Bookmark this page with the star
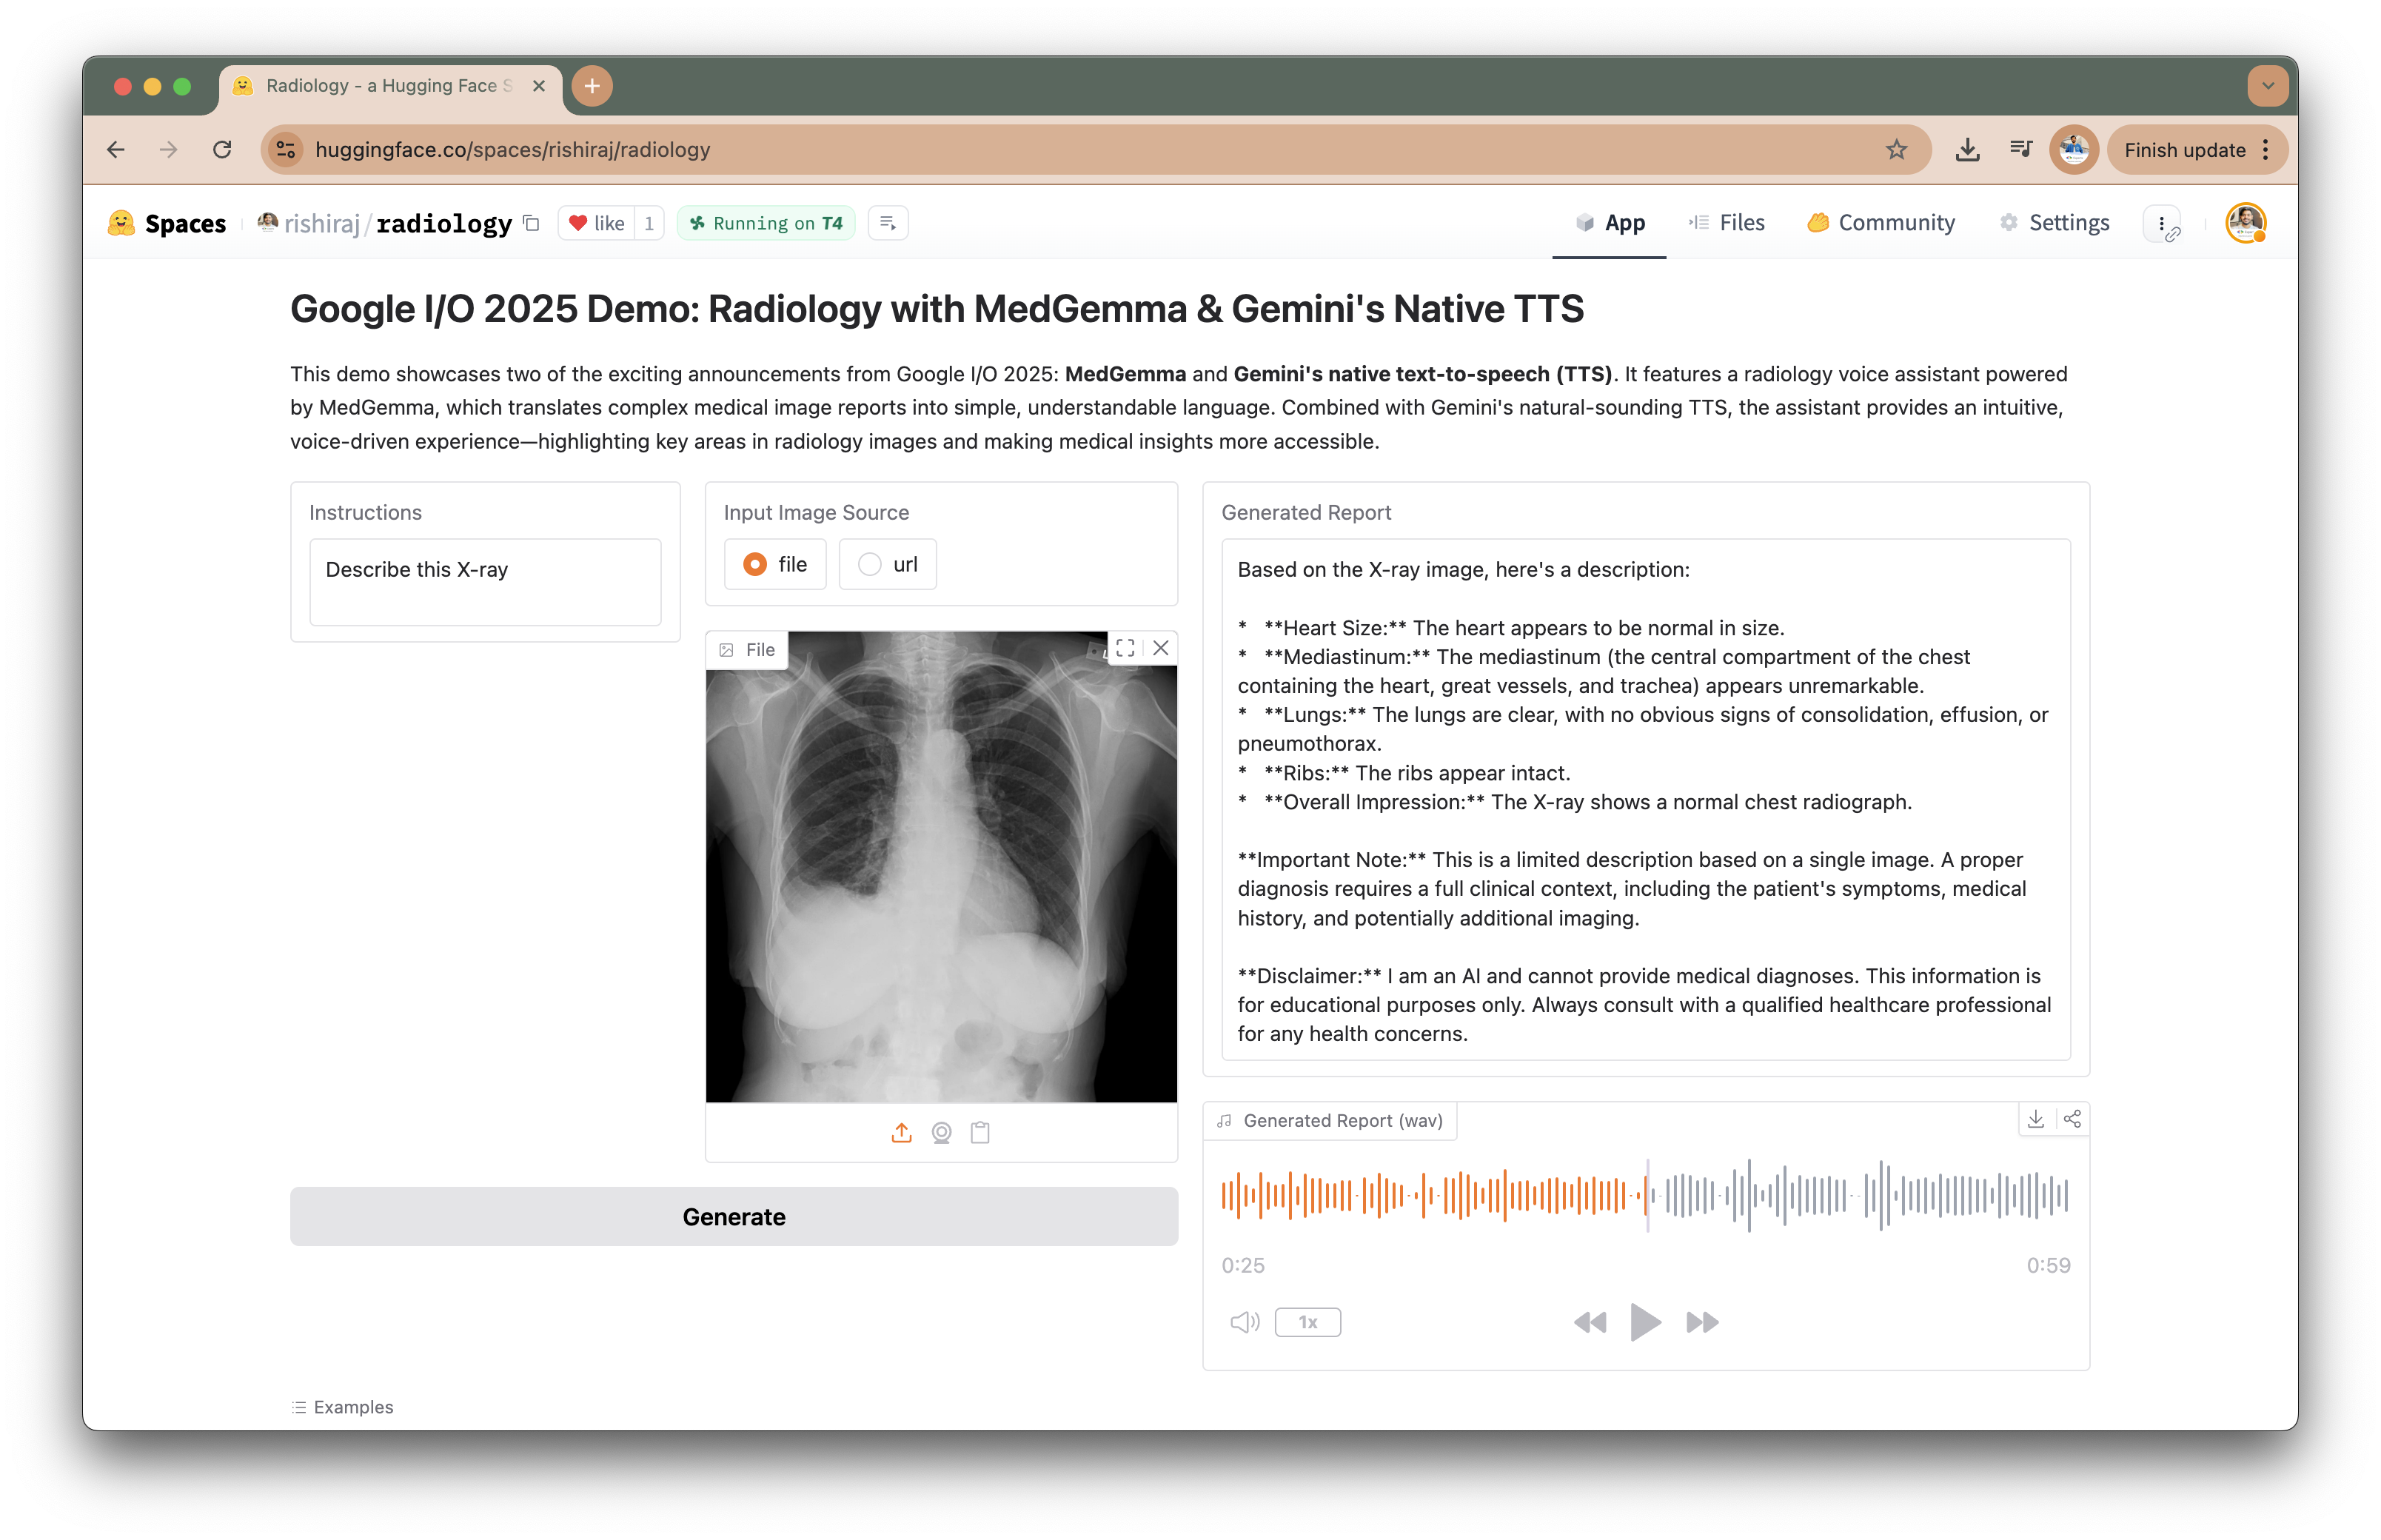The image size is (2381, 1540). coord(1896,150)
